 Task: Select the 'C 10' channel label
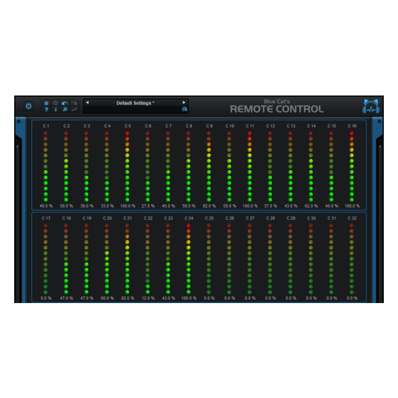230,126
